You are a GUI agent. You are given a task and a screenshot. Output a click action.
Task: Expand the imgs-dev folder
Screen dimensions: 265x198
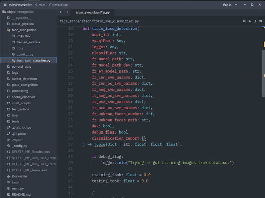(28, 36)
